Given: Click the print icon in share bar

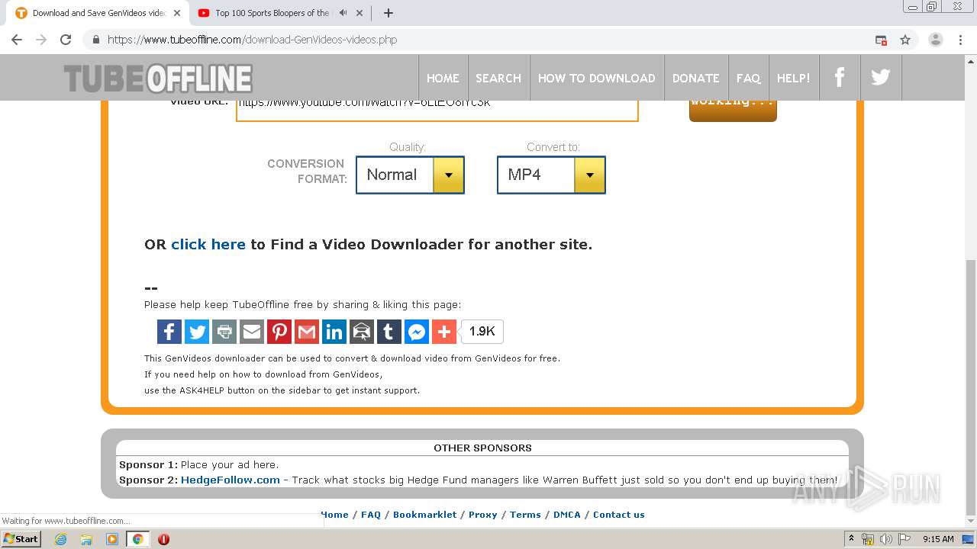Looking at the screenshot, I should pyautogui.click(x=224, y=332).
